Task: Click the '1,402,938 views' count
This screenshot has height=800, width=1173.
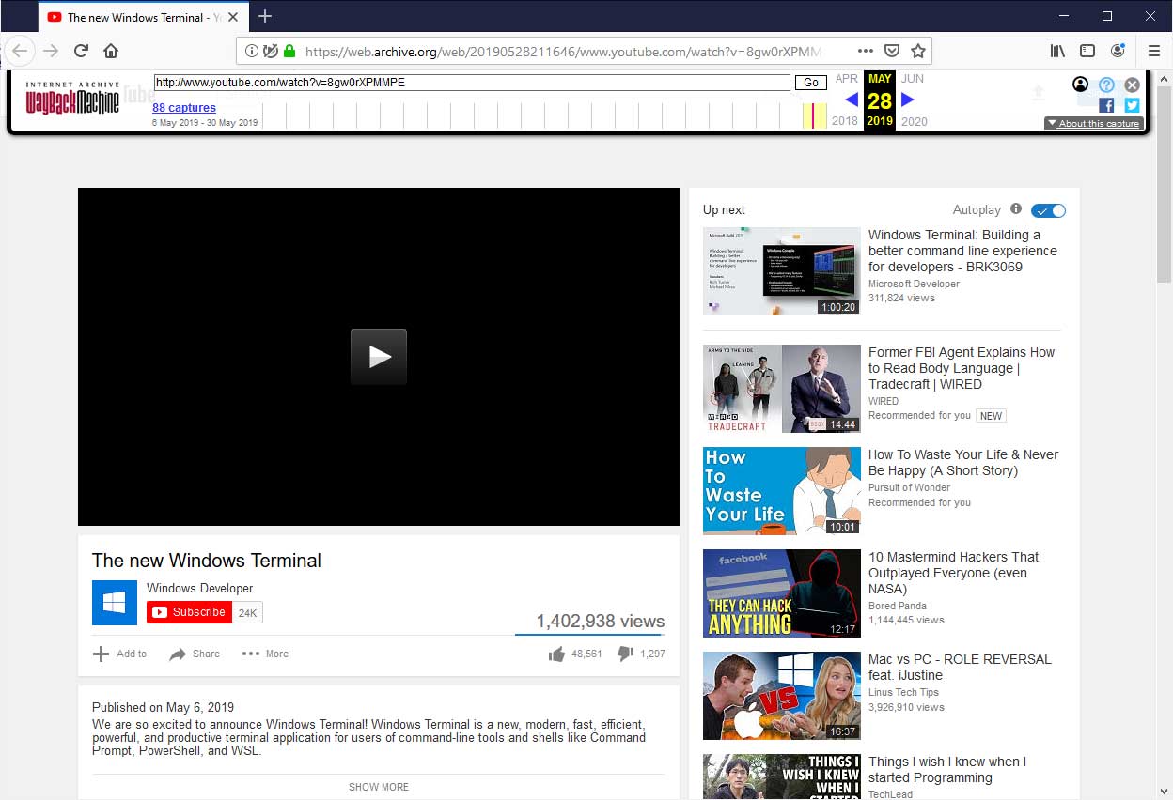Action: 601,621
